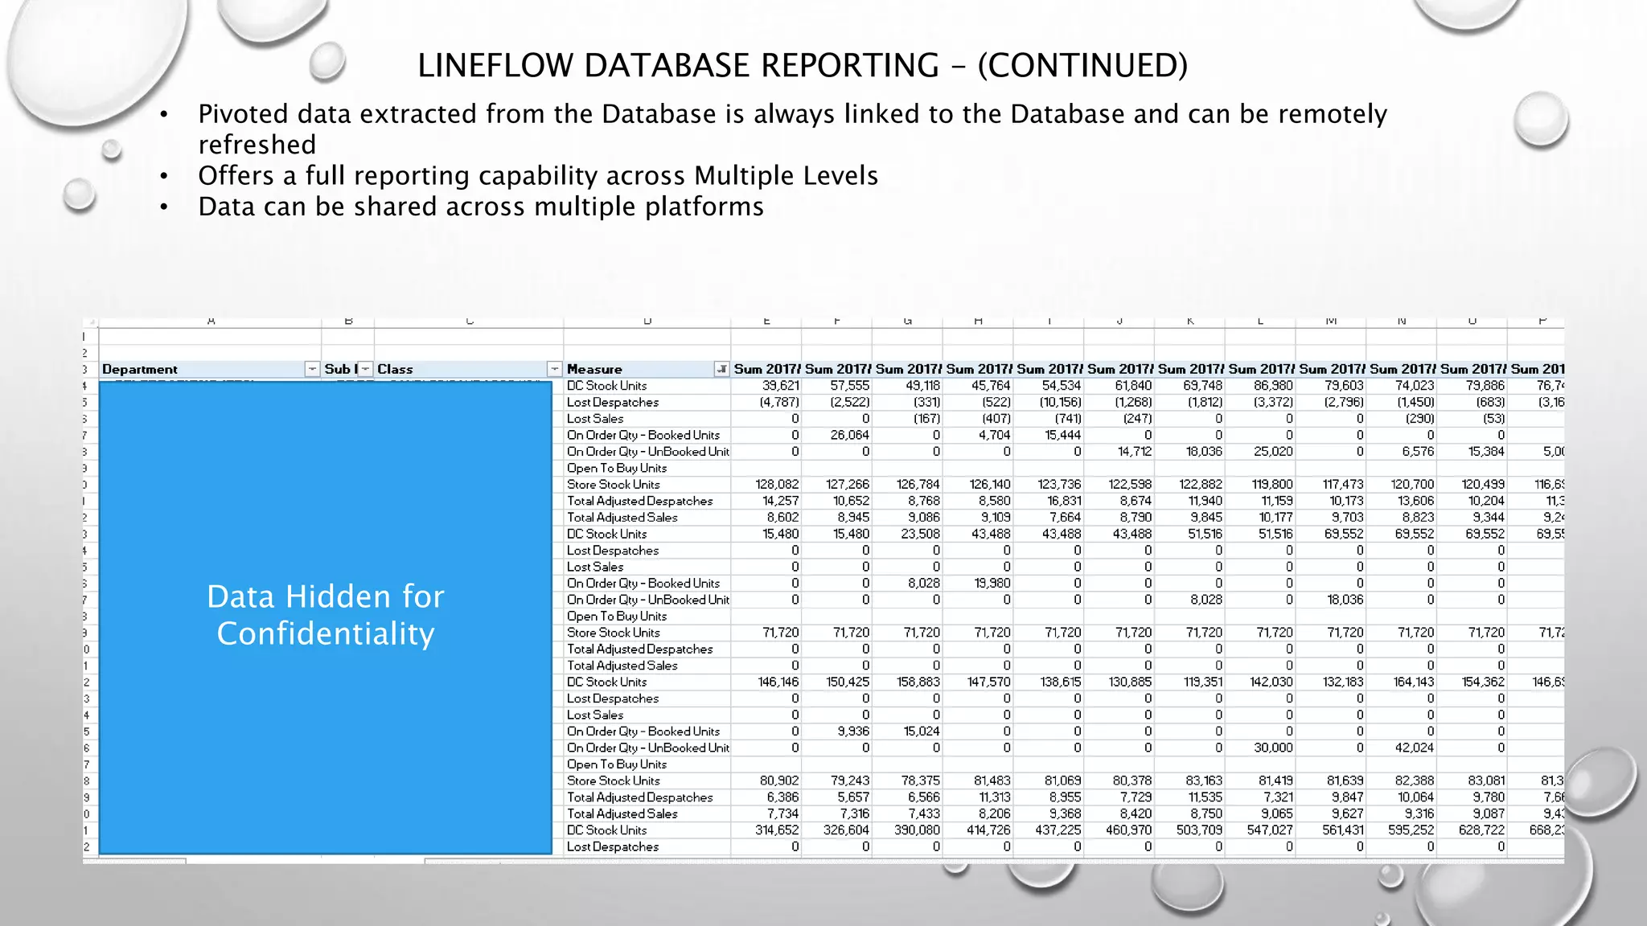Open the Sub department filter dropdown
1647x926 pixels.
coord(365,369)
